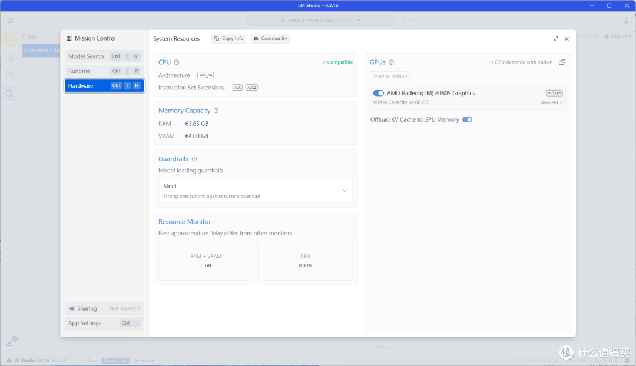Click the Vulkan badge on the GPU card
636x366 pixels.
pyautogui.click(x=555, y=93)
